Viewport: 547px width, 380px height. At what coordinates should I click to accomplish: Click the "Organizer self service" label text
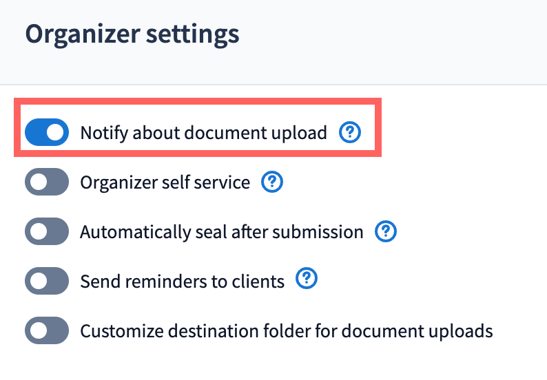(165, 182)
